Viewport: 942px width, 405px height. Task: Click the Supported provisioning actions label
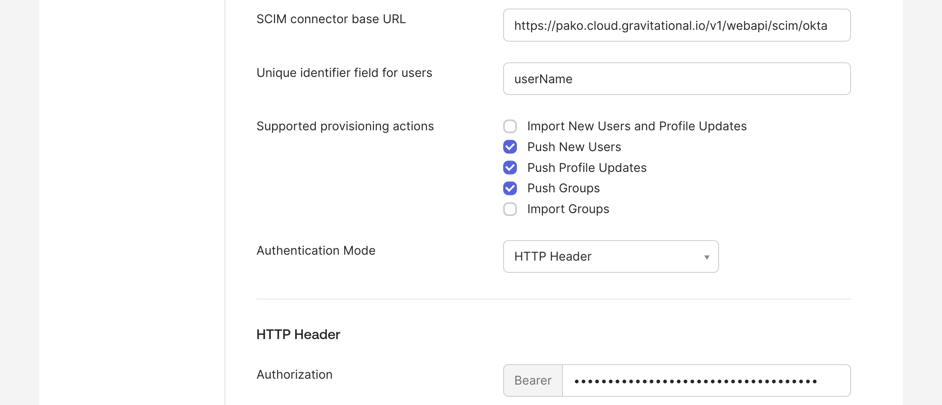pyautogui.click(x=345, y=126)
